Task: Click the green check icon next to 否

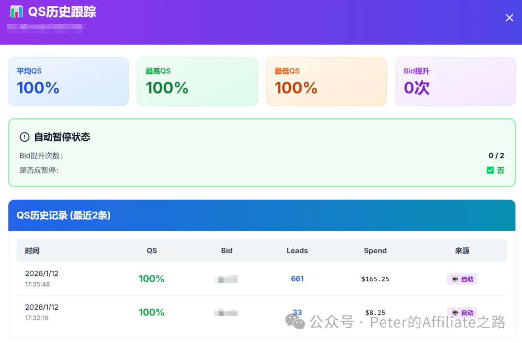Action: (x=490, y=170)
